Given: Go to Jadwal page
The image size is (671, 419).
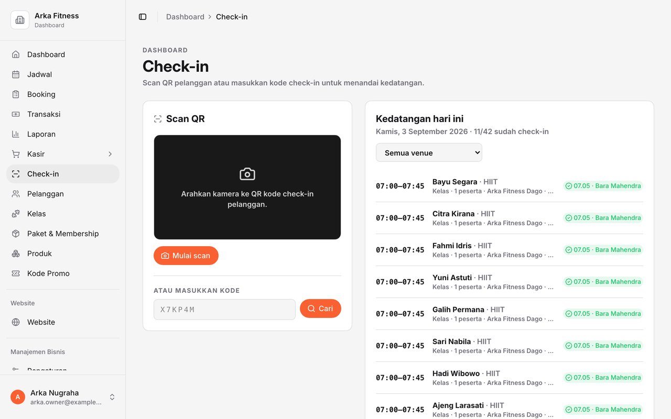Looking at the screenshot, I should coord(63,74).
